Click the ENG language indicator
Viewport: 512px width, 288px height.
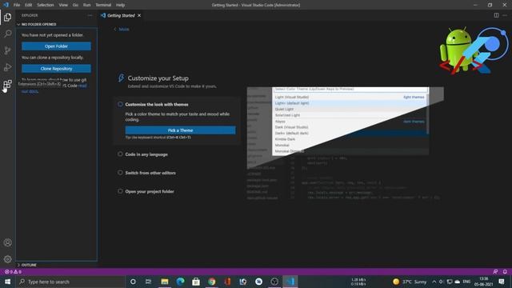466,282
